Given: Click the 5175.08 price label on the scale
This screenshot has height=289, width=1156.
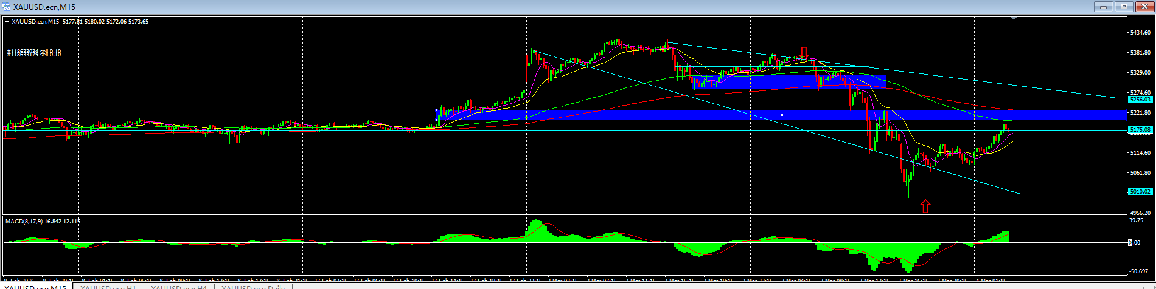Looking at the screenshot, I should click(x=1140, y=130).
